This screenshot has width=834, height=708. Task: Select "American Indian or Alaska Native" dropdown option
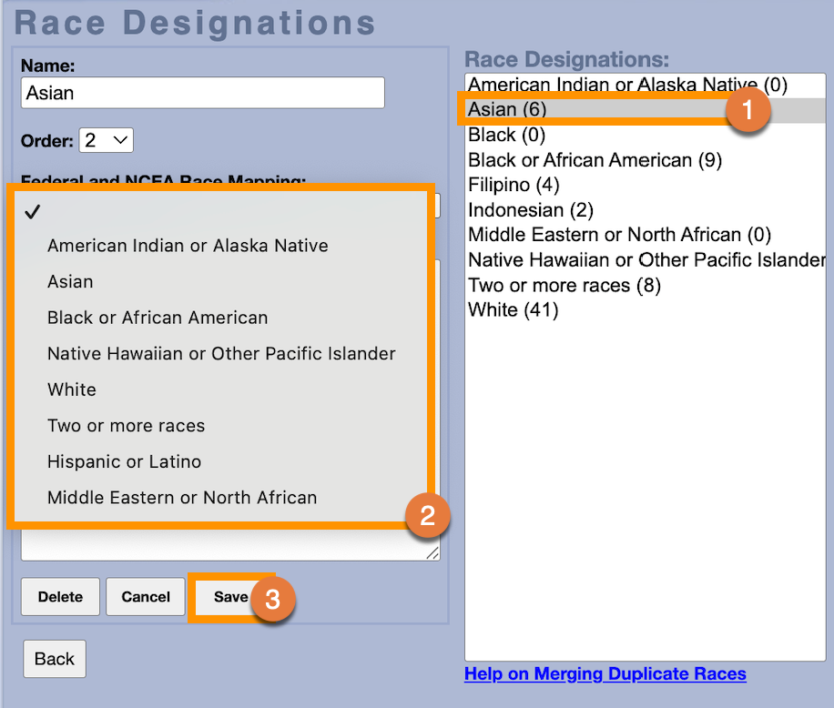188,246
